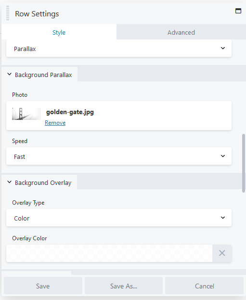
Task: Click the Cancel button
Action: coord(204,286)
